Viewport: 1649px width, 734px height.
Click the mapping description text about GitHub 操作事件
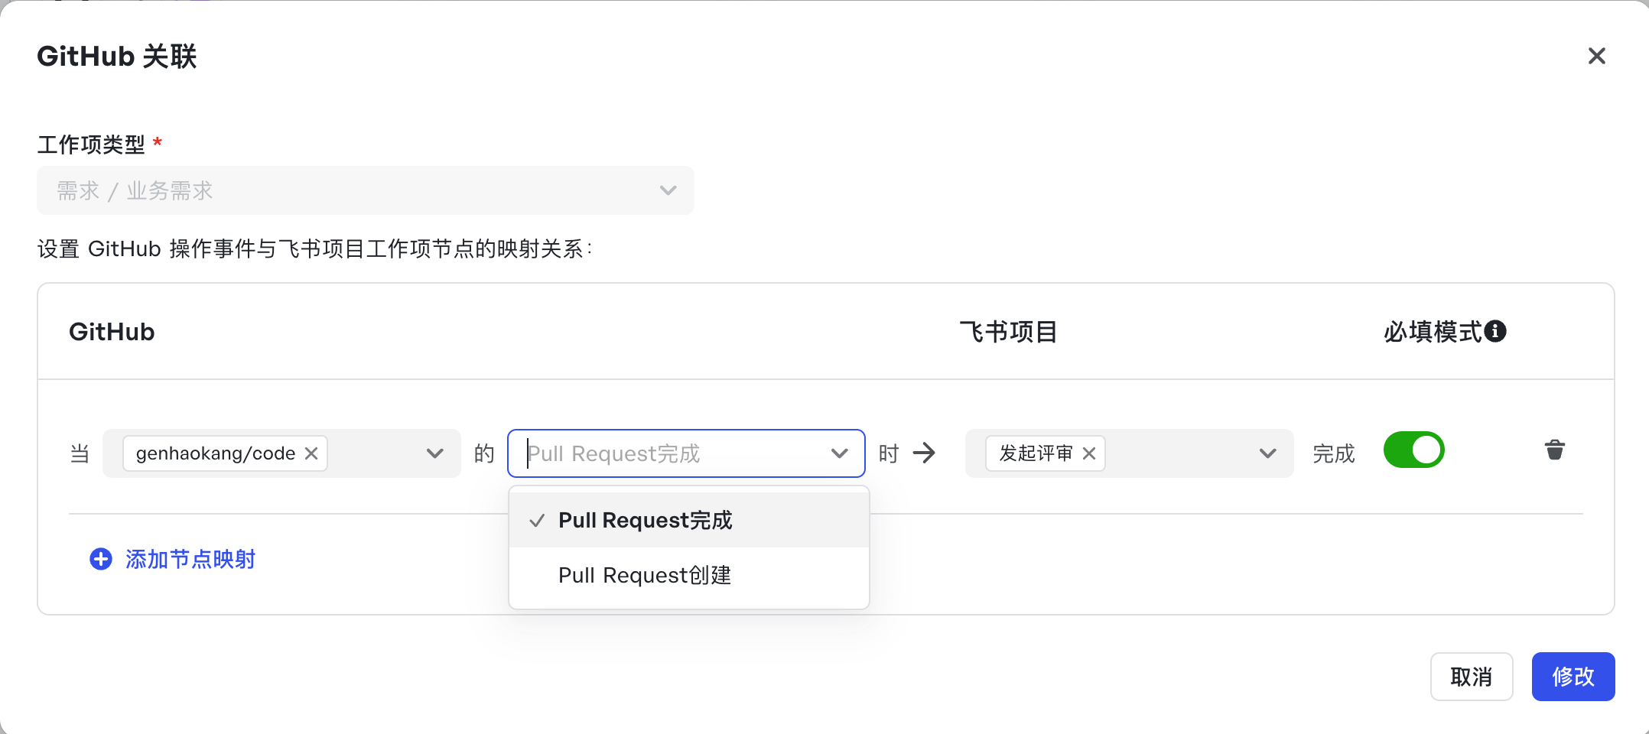coord(314,248)
